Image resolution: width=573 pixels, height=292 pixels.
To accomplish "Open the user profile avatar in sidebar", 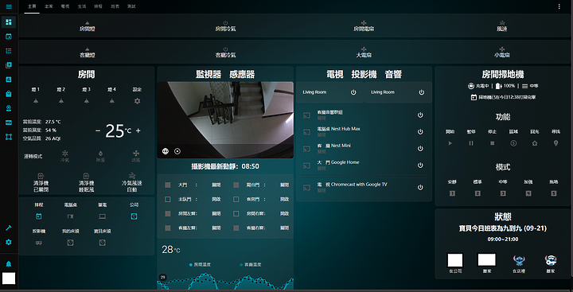I will pos(9,278).
